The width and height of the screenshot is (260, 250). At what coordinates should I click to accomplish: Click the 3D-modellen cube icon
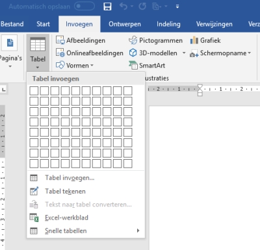point(133,53)
